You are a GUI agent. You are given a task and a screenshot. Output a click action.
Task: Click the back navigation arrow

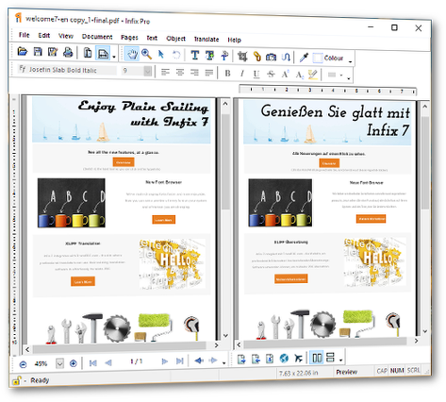point(199,360)
